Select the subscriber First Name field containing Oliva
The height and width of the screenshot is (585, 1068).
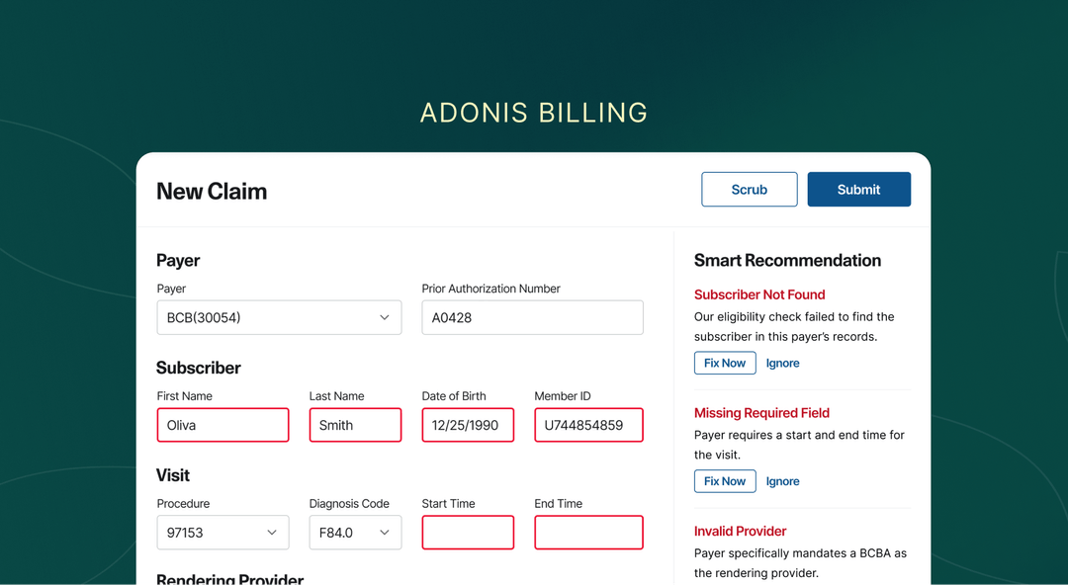(222, 425)
